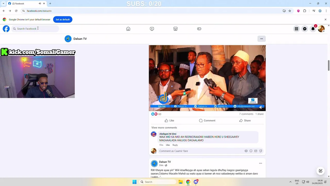
Task: Click the Comment button under the video
Action: (x=207, y=121)
